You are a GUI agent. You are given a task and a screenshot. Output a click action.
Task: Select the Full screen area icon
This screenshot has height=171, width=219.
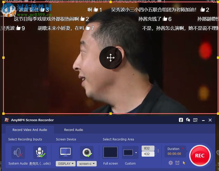tap(110, 152)
